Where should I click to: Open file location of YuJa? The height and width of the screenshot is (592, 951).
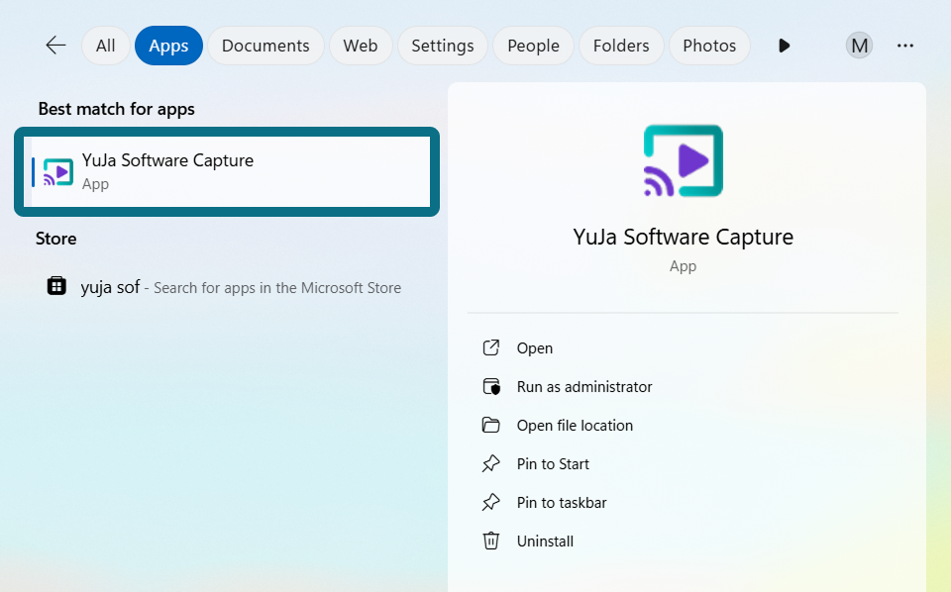(575, 426)
